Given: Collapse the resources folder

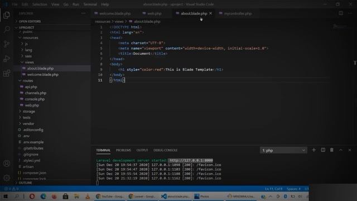Looking at the screenshot, I should click(30, 37).
